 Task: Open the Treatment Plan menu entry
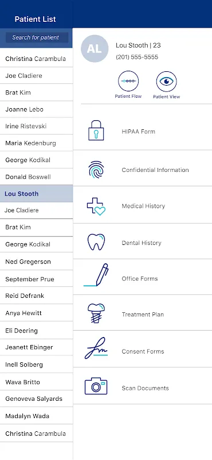(143, 313)
